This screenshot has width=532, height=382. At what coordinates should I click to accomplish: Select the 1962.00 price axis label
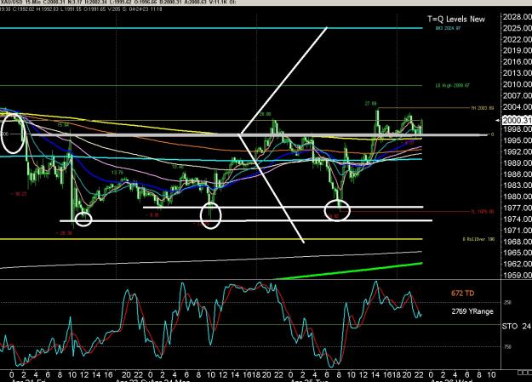click(x=517, y=264)
